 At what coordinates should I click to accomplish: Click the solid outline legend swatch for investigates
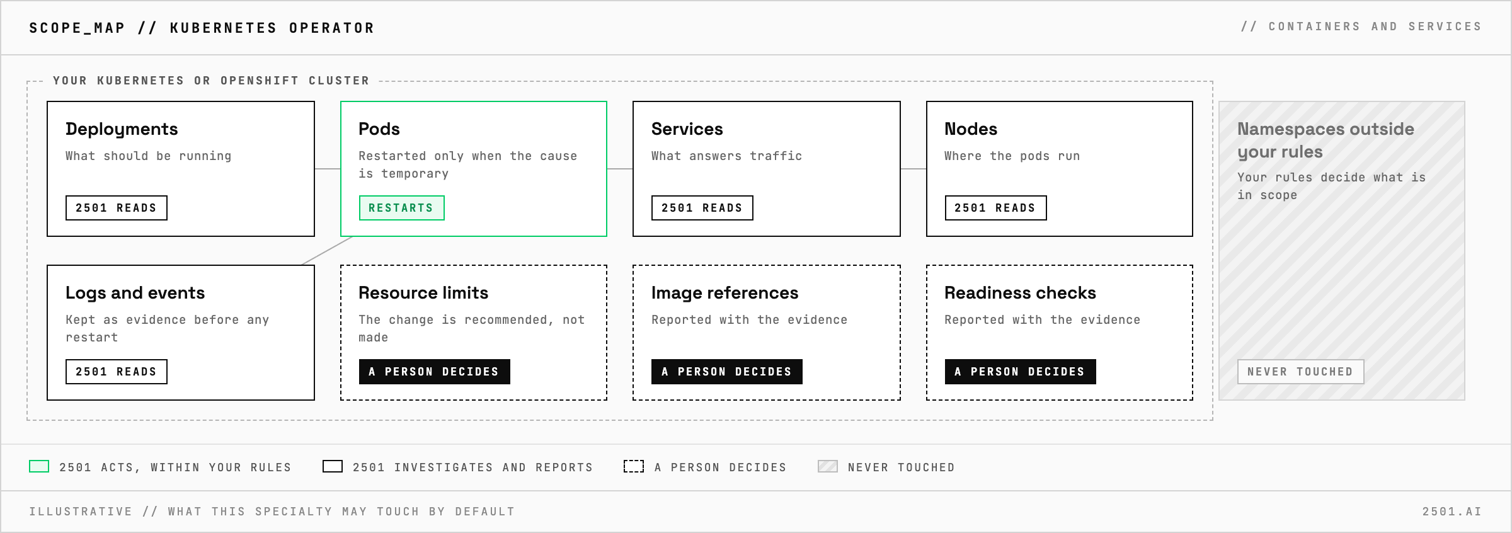point(333,466)
